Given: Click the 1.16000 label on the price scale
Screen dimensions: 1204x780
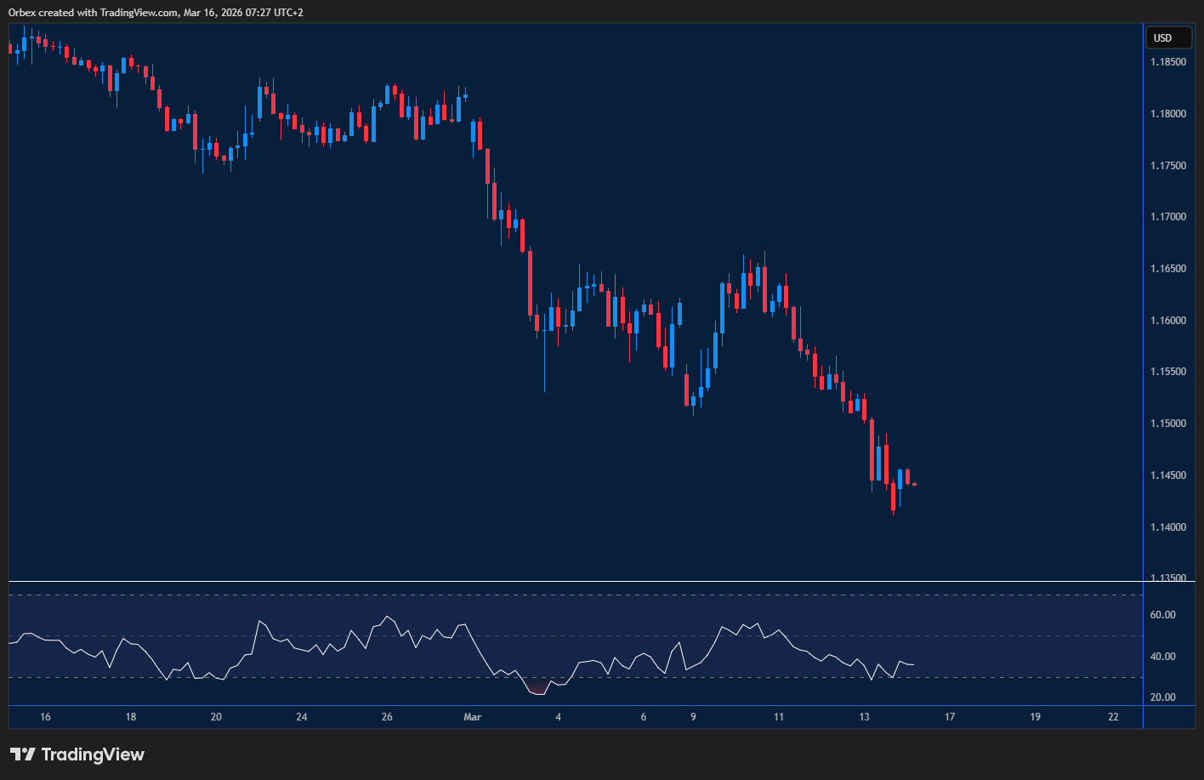Looking at the screenshot, I should point(1167,320).
